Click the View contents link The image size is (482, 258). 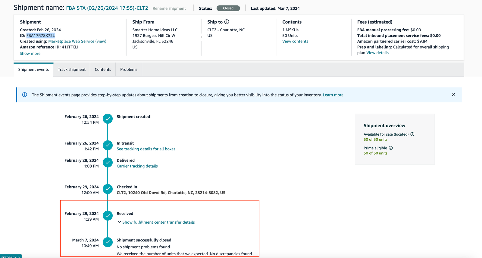pyautogui.click(x=295, y=41)
